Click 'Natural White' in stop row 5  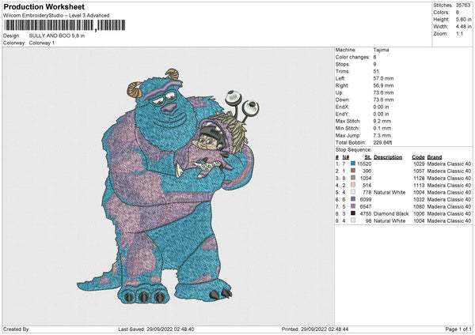tap(389, 193)
